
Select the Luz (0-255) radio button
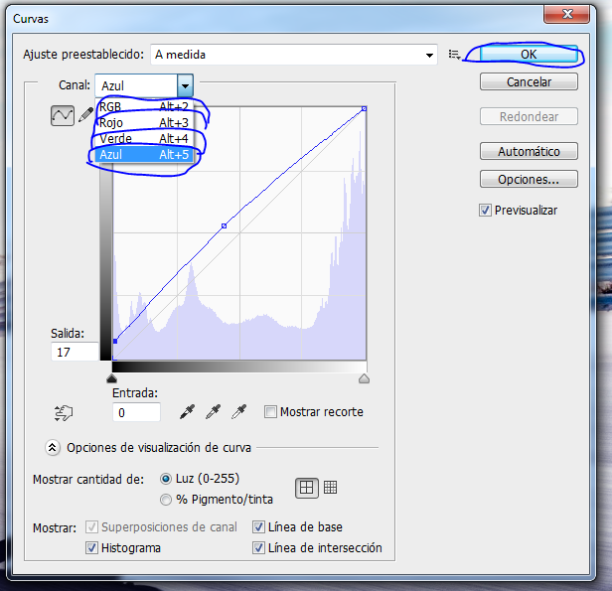tap(166, 479)
